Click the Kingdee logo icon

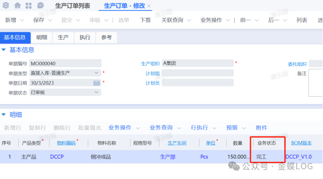6,5
